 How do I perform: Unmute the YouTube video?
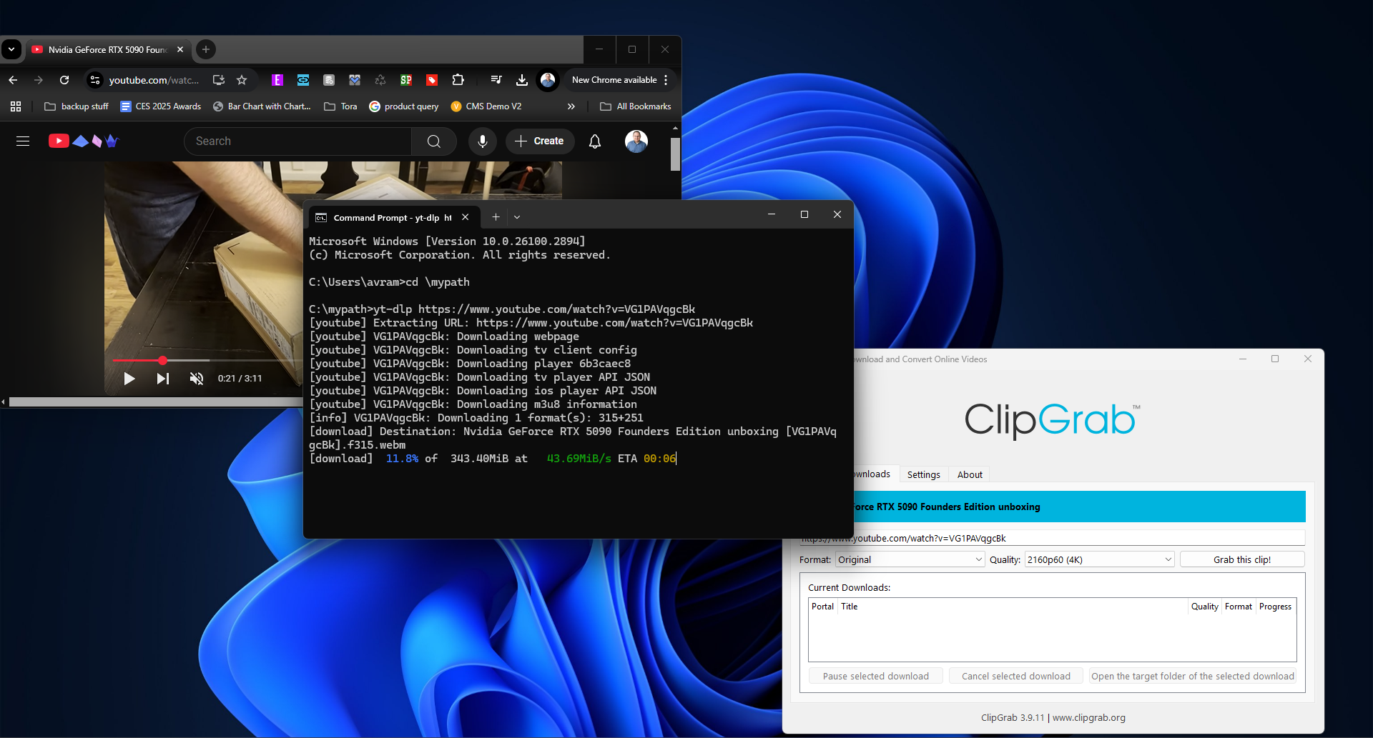196,379
